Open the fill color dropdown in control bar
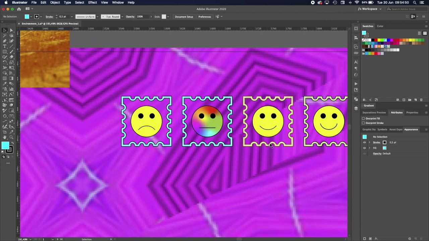 tap(31, 16)
